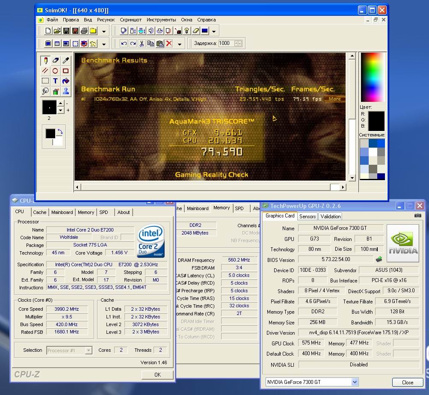
Task: Click brush size up arrow
Action: tap(61, 104)
